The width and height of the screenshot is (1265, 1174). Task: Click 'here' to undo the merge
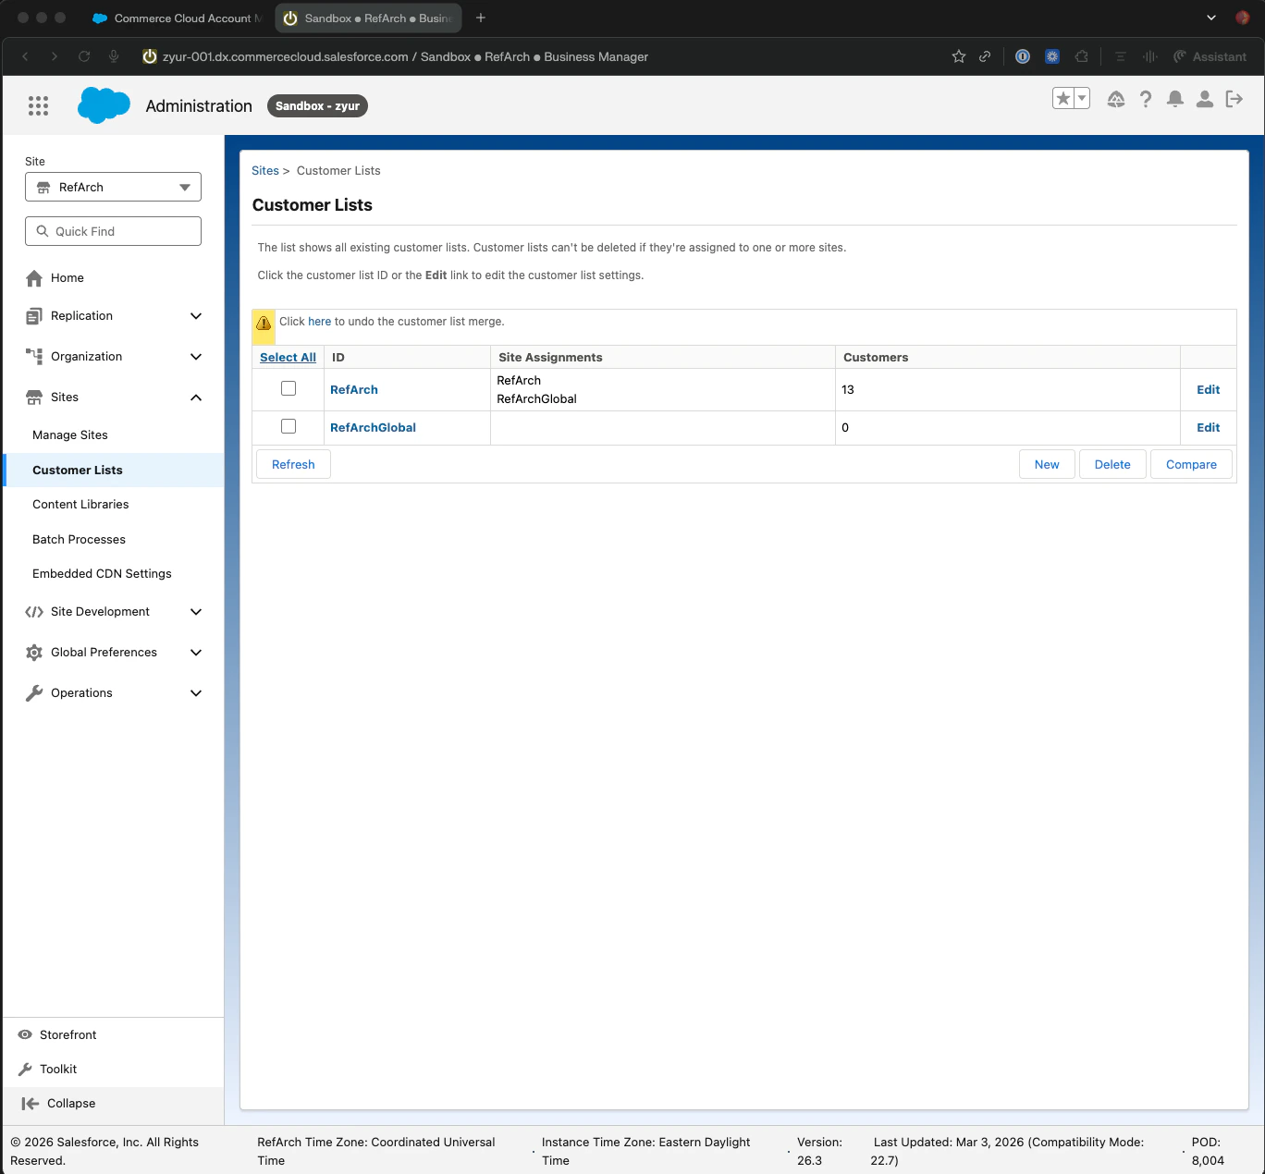pyautogui.click(x=319, y=322)
